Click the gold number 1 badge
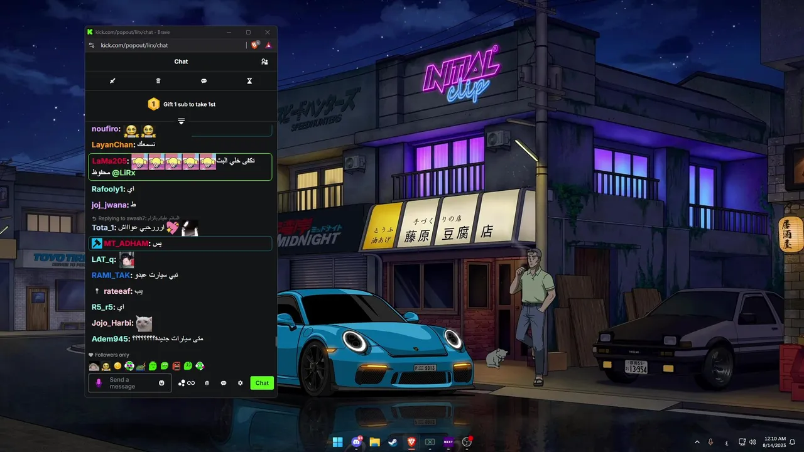 tap(153, 104)
